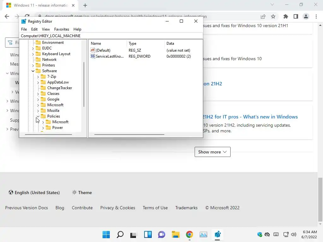Open Widgets from the taskbar
323x242 pixels.
tap(148, 234)
